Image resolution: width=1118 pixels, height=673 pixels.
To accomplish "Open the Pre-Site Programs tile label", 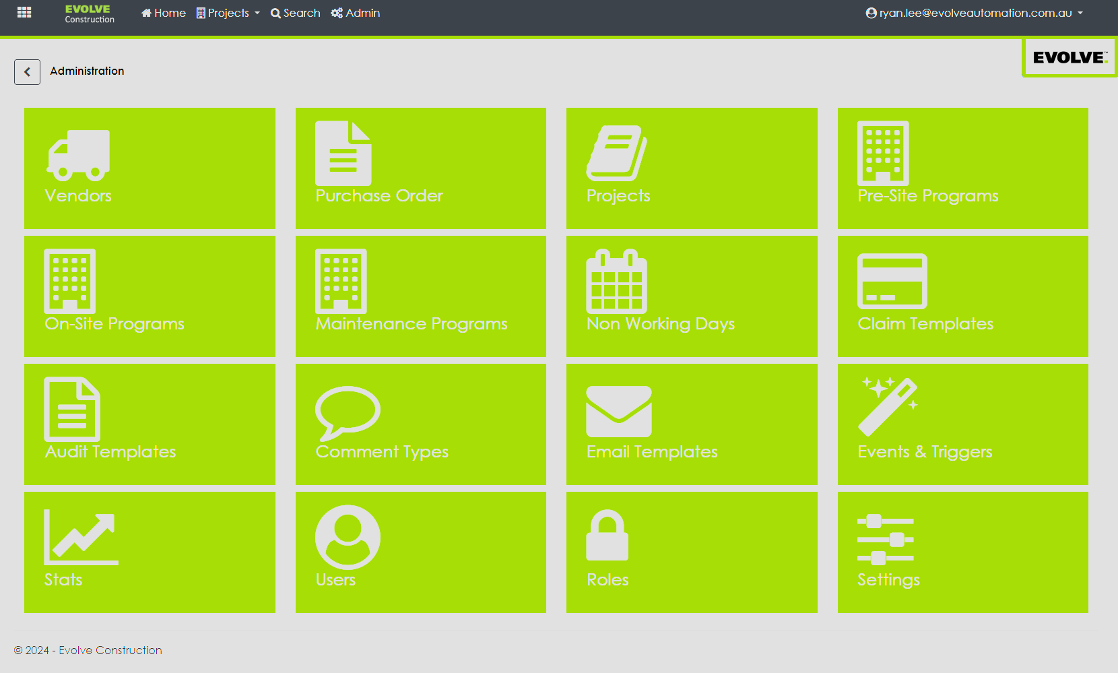I will point(927,196).
